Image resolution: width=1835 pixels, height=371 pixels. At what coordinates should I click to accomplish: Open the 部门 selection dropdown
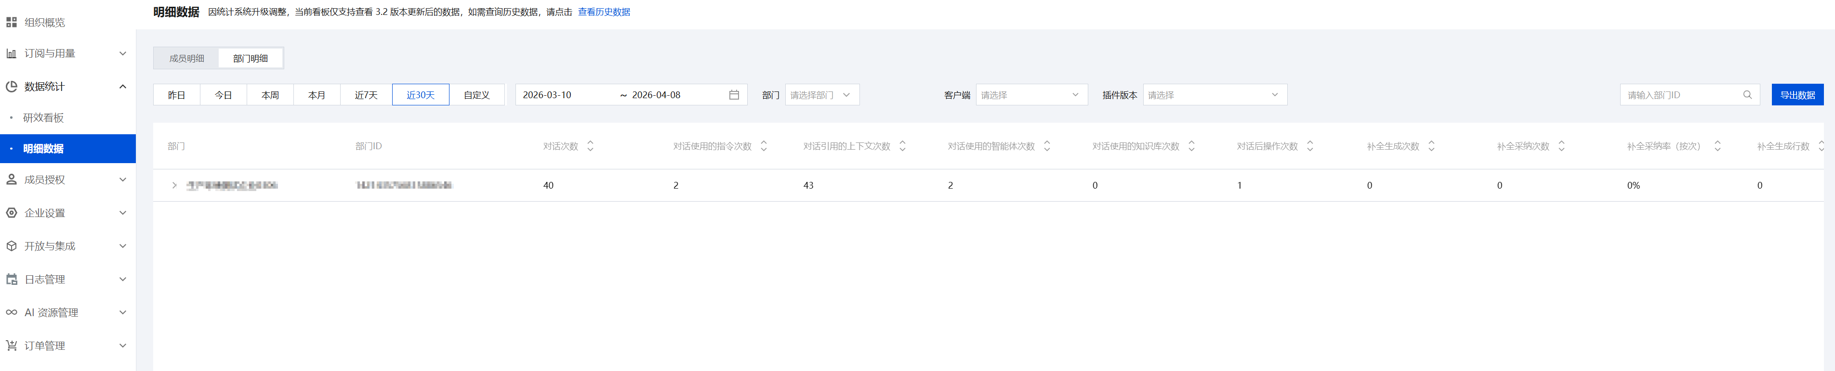pos(822,95)
